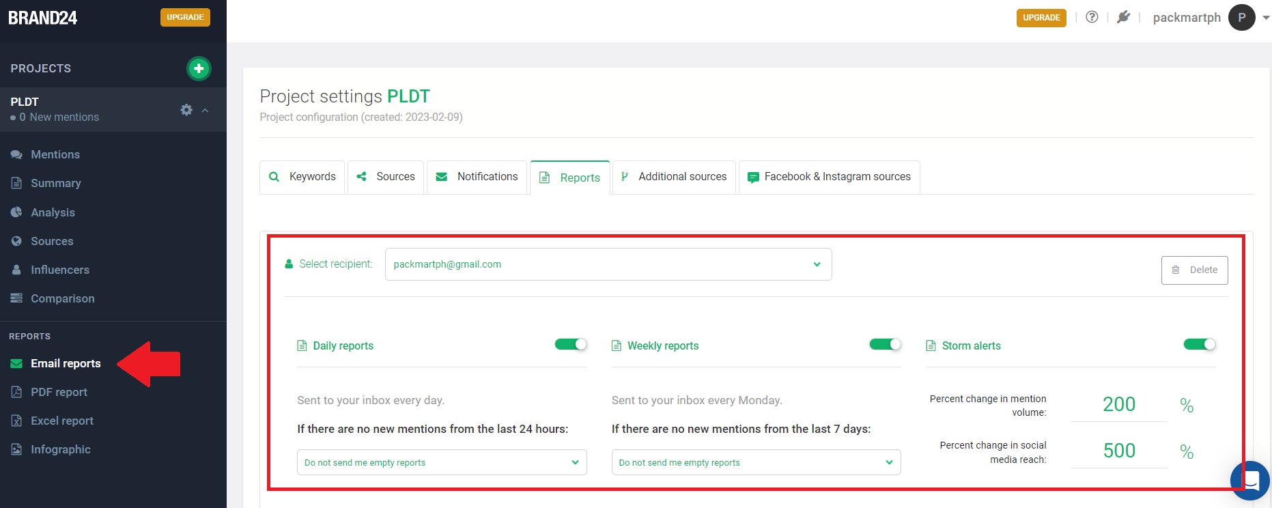The height and width of the screenshot is (508, 1272).
Task: Toggle Storm alerts switch
Action: point(1200,344)
